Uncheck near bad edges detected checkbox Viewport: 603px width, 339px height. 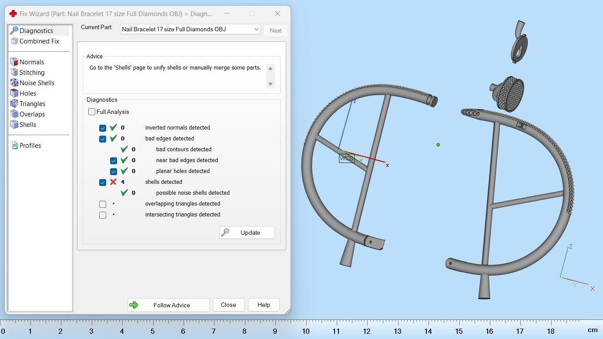114,160
